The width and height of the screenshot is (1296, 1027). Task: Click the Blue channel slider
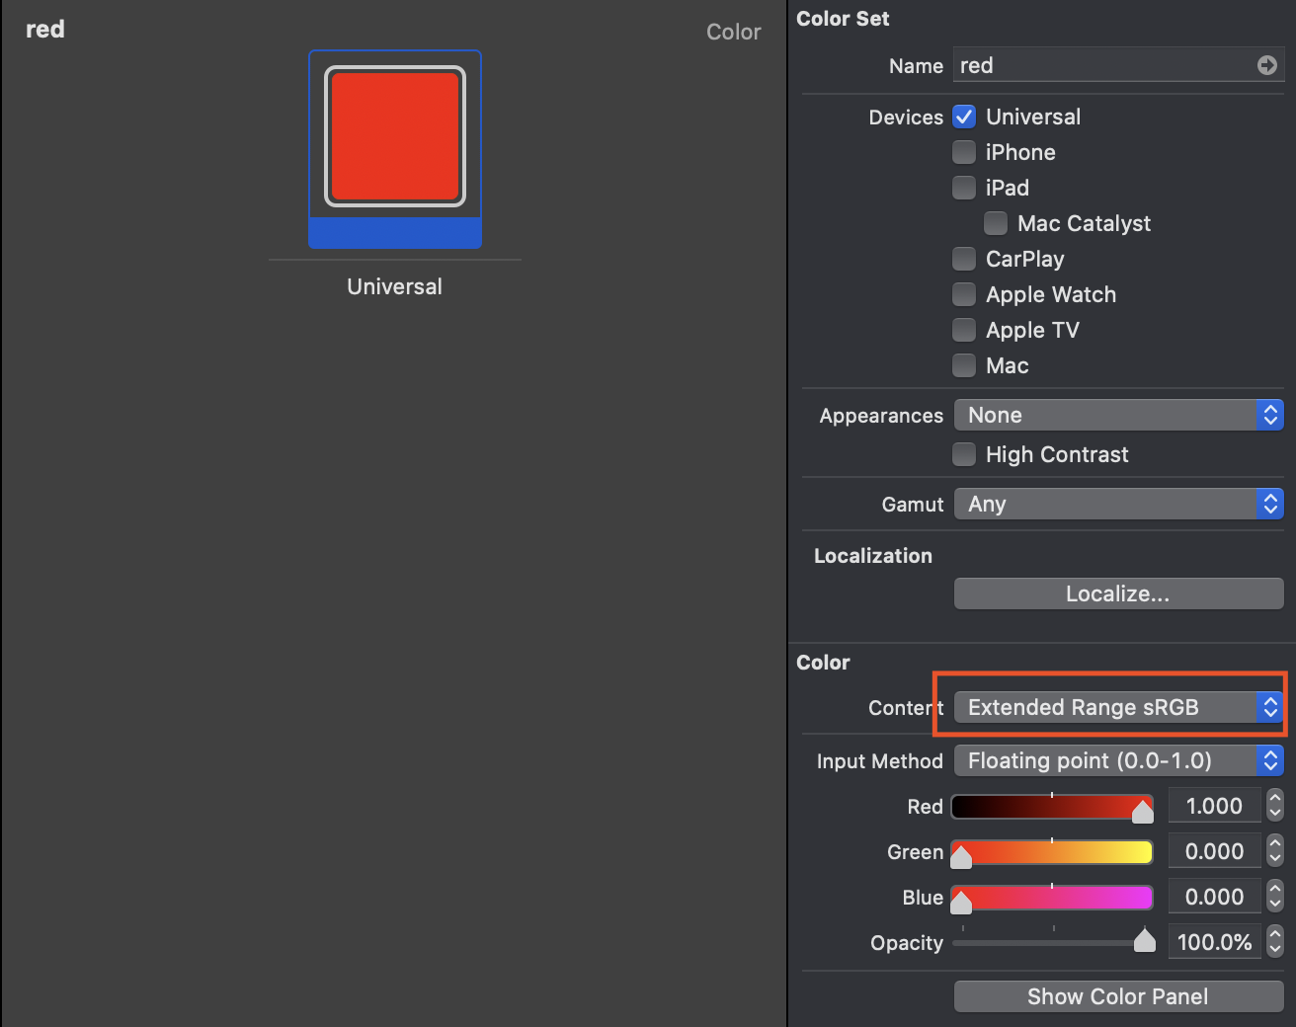[1052, 898]
